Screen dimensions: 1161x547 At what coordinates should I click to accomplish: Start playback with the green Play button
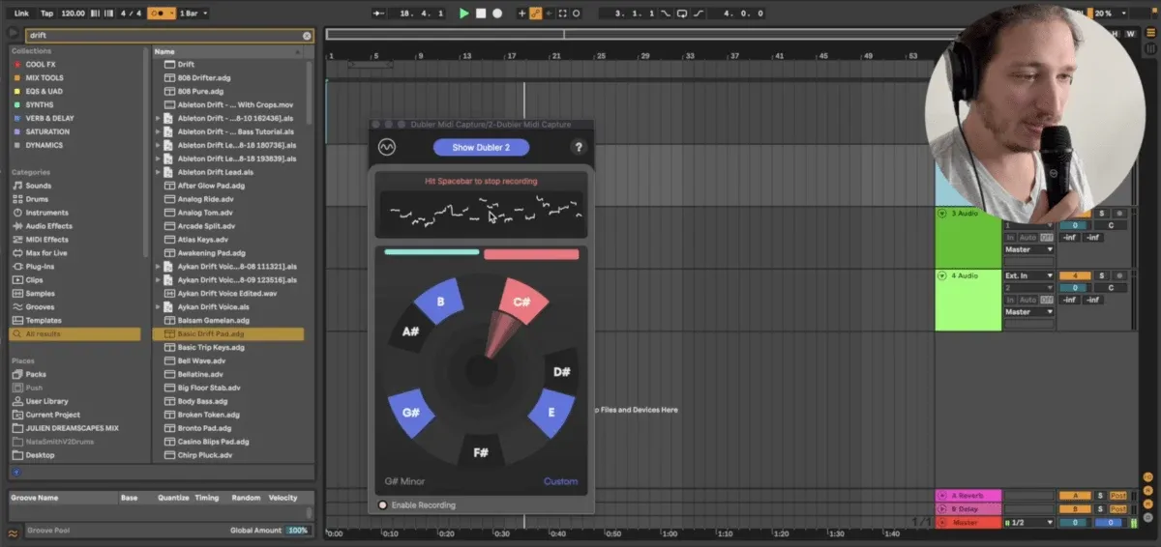464,14
